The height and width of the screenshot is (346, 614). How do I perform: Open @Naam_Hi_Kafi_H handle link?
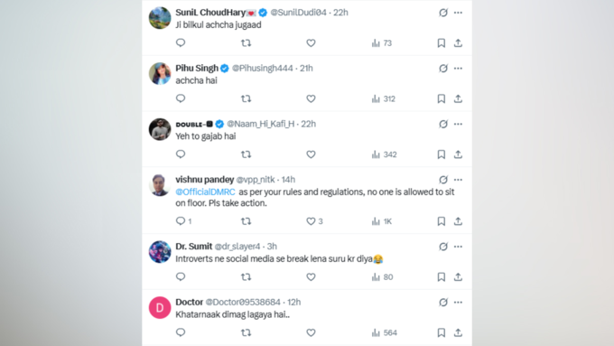point(261,124)
